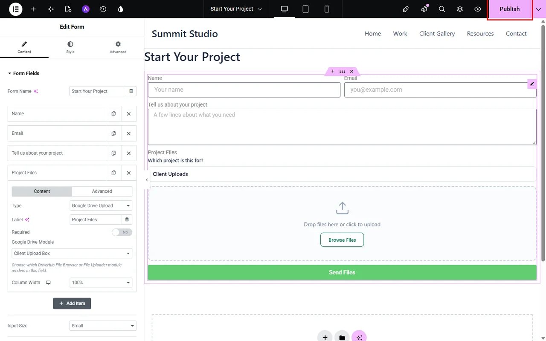
Task: Open the Structure layers icon
Action: 460,9
